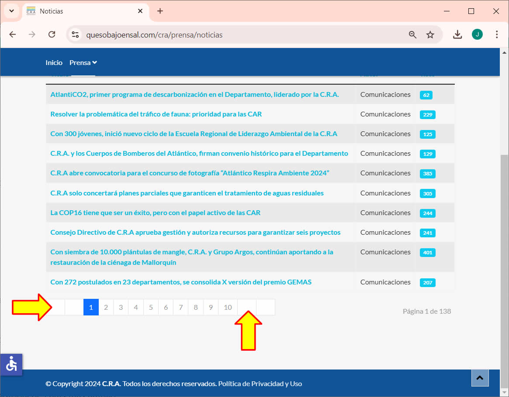The height and width of the screenshot is (397, 509).
Task: Open the downloads icon in toolbar
Action: [x=457, y=34]
